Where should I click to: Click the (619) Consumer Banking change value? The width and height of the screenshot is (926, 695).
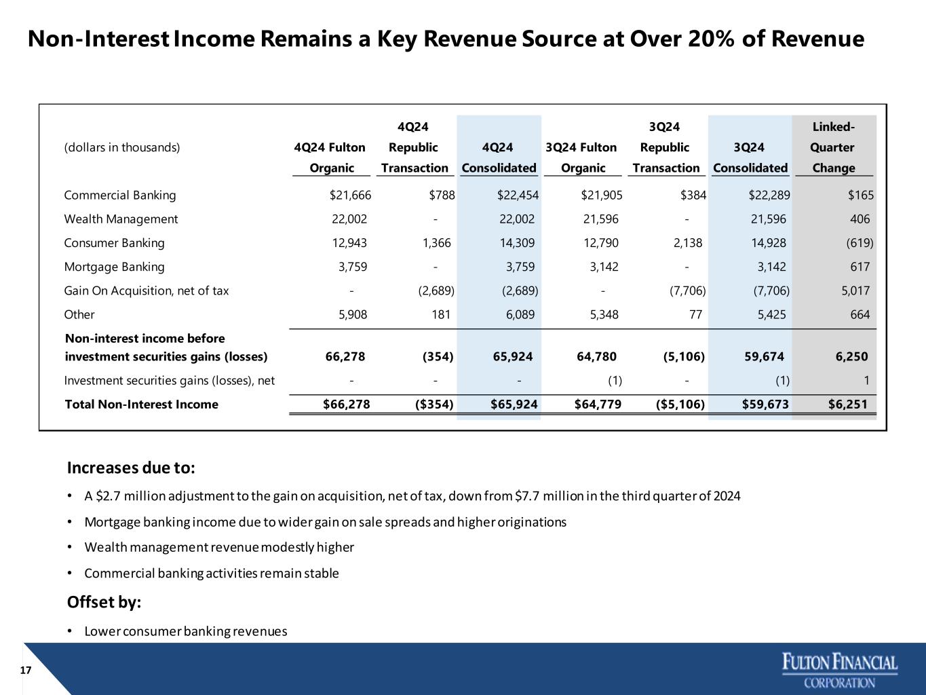[860, 243]
